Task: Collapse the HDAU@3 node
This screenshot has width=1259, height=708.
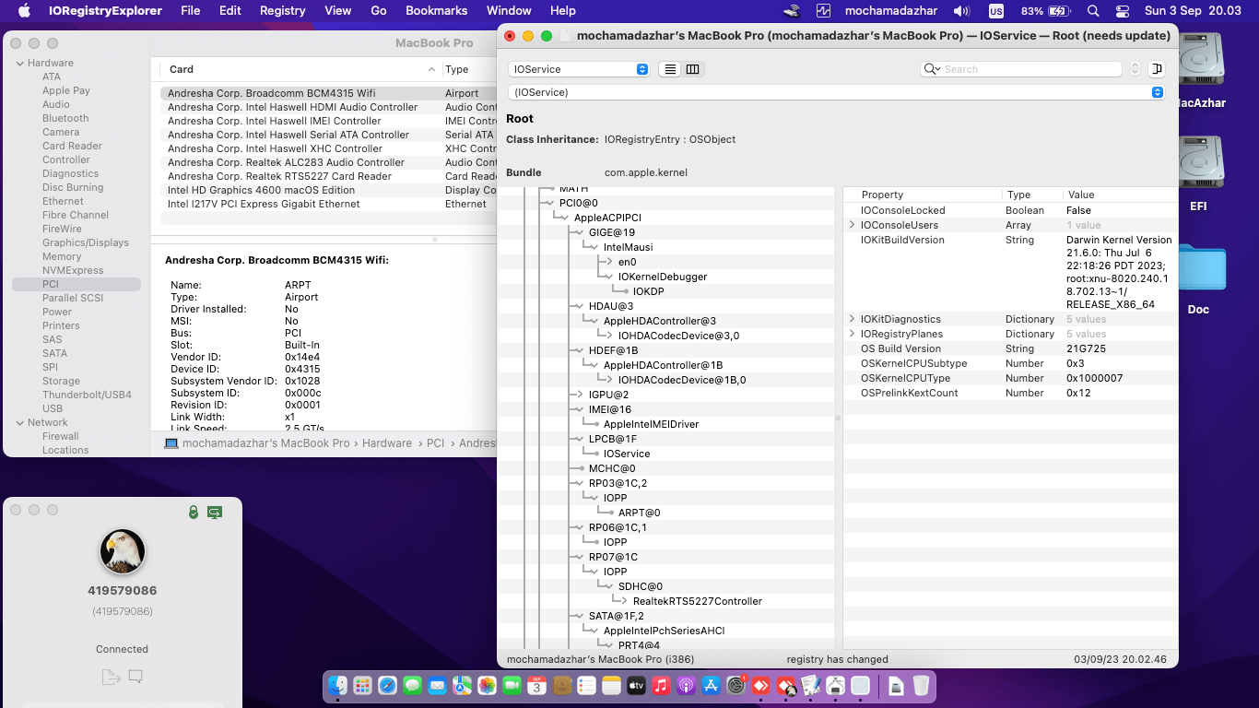Action: (580, 306)
